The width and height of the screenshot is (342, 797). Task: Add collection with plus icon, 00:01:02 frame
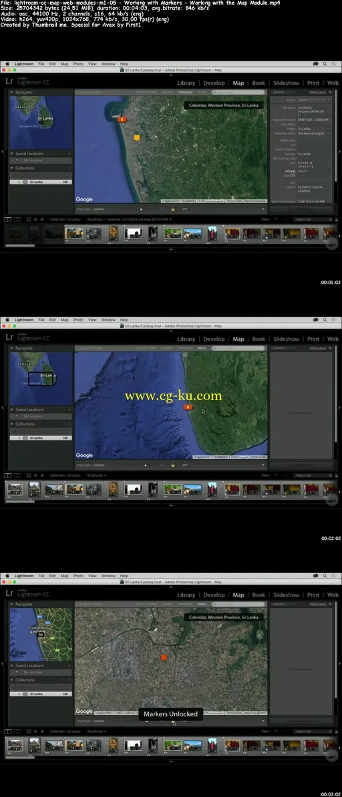(x=69, y=168)
